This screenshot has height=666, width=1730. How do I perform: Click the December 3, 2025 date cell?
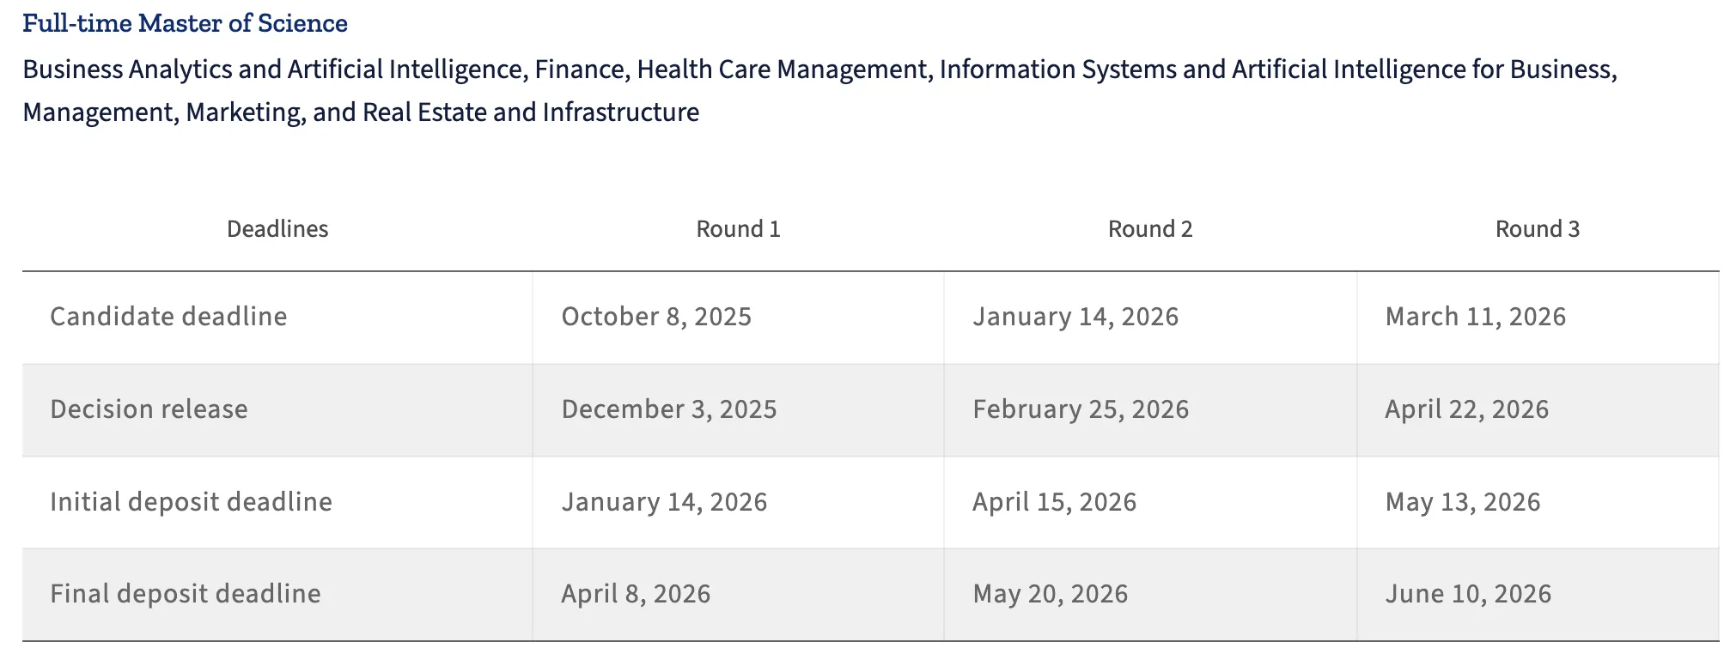tap(669, 409)
